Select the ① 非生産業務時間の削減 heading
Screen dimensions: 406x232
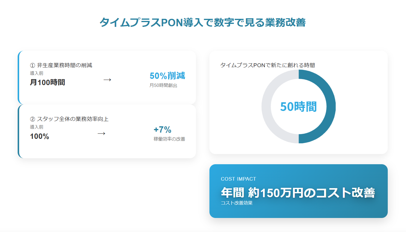click(x=61, y=65)
